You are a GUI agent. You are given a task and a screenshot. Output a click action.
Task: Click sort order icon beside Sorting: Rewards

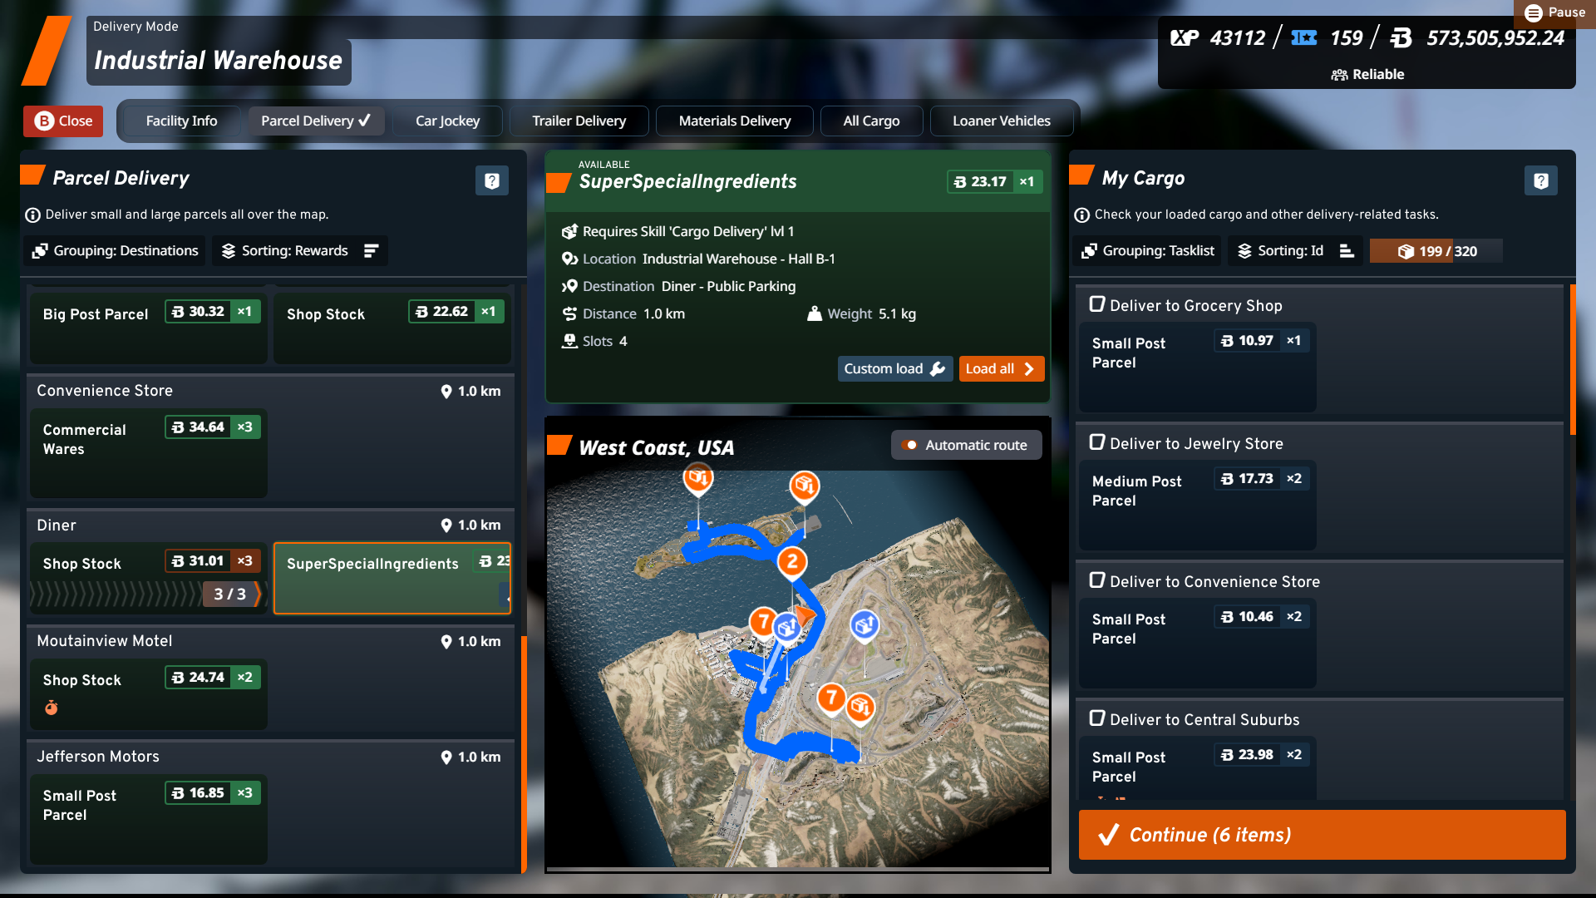(371, 251)
